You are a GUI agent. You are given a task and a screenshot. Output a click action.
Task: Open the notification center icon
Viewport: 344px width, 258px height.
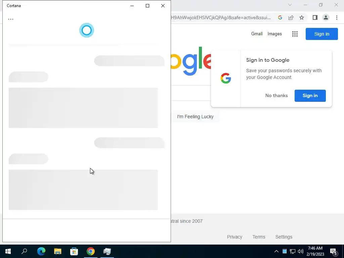point(334,251)
